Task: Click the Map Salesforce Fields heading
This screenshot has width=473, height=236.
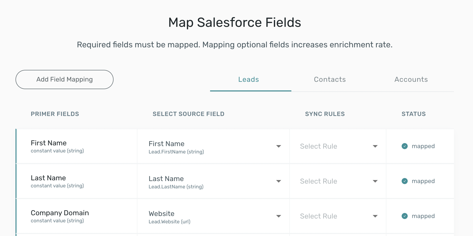Action: point(235,22)
